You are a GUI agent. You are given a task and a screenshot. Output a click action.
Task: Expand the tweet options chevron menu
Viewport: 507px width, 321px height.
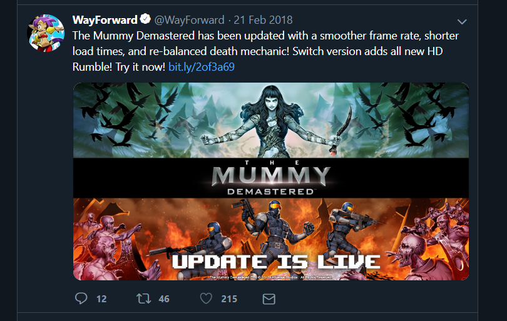[462, 22]
